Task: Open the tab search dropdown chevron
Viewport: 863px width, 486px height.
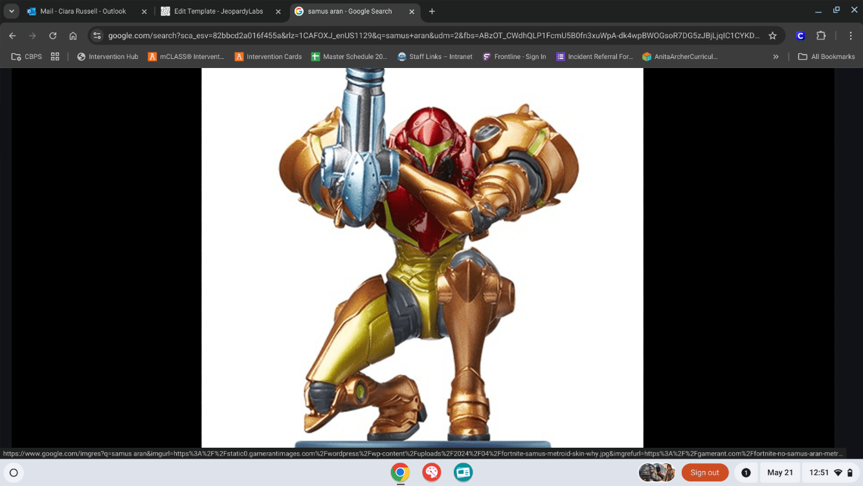Action: (x=12, y=11)
